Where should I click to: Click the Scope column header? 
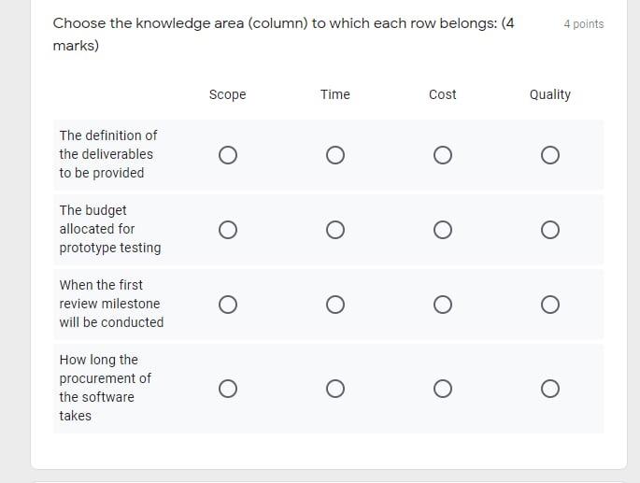coord(227,94)
